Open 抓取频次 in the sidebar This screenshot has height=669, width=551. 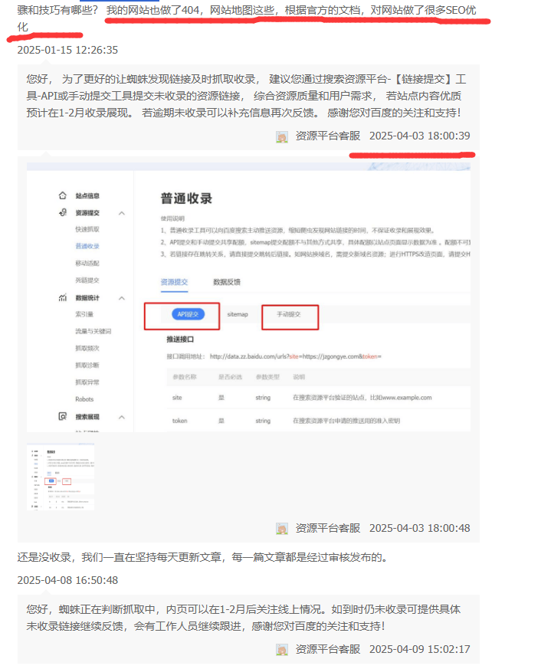tap(87, 349)
